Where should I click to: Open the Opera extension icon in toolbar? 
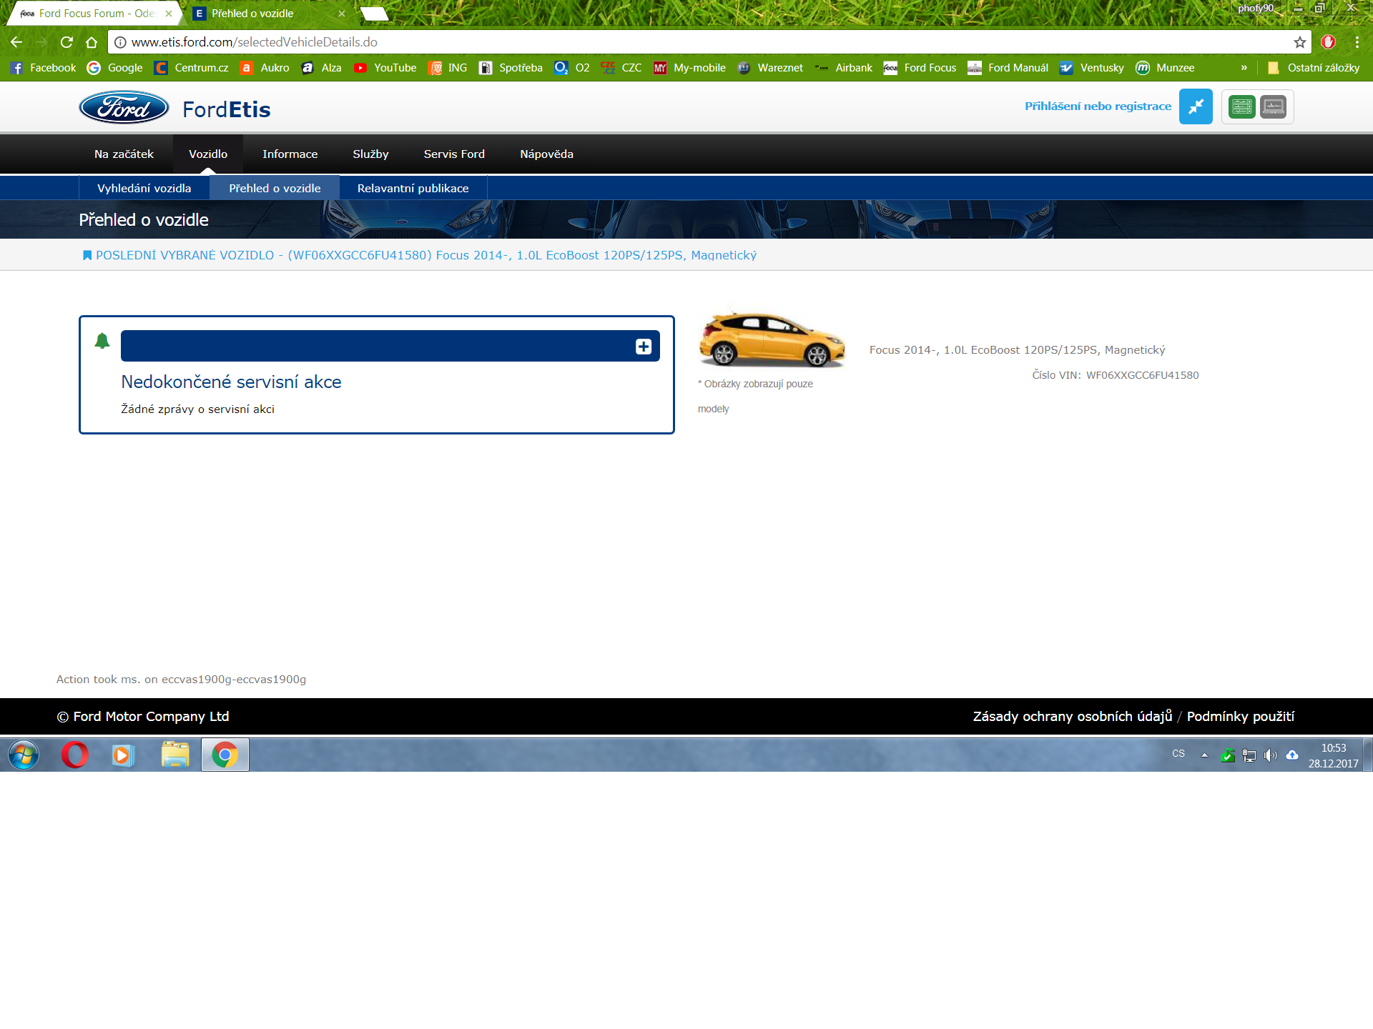point(1328,42)
